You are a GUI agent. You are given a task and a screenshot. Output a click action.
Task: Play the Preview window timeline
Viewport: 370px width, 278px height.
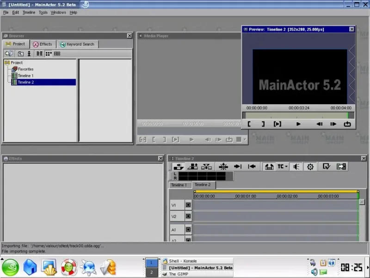click(298, 124)
